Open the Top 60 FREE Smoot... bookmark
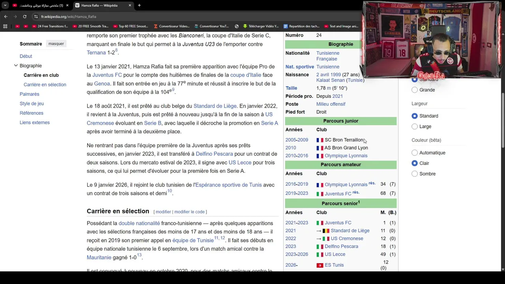Image resolution: width=505 pixels, height=284 pixels. click(x=131, y=26)
